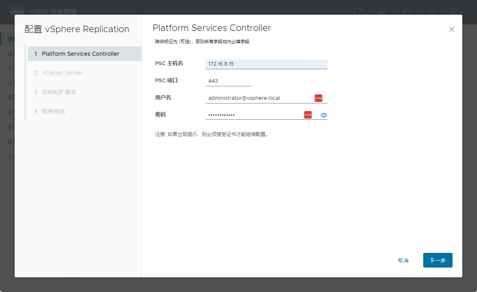Focus the PSC 主机名 input field
The image size is (477, 292).
pos(266,64)
